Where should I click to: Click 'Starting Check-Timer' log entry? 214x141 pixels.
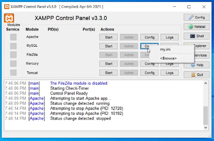(x=69, y=88)
